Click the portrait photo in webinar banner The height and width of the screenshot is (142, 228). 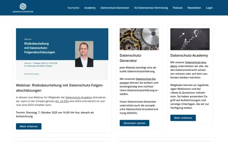point(84,54)
